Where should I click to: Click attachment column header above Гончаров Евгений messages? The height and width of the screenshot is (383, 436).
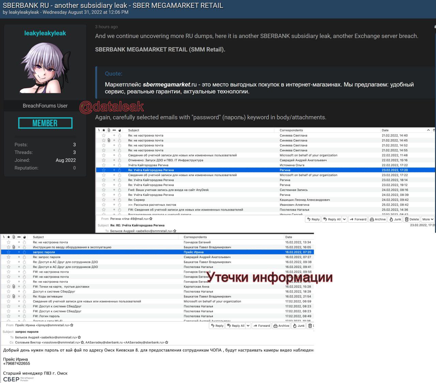(x=14, y=237)
